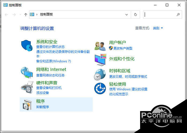Close the Control Panel window
The width and height of the screenshot is (187, 133).
point(179,5)
